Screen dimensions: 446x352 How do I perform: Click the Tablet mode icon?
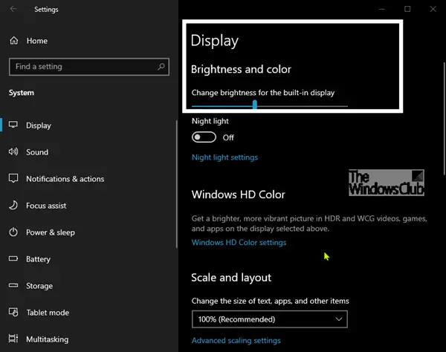[x=13, y=313]
